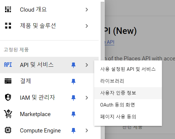Expand the 제품 및 솔루션 chevron
This screenshot has width=175, height=139.
point(87,26)
